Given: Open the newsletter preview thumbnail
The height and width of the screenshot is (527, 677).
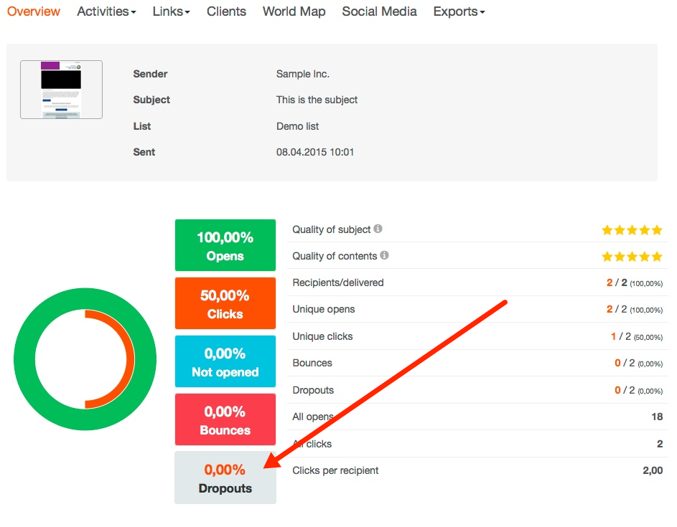Looking at the screenshot, I should 61,90.
